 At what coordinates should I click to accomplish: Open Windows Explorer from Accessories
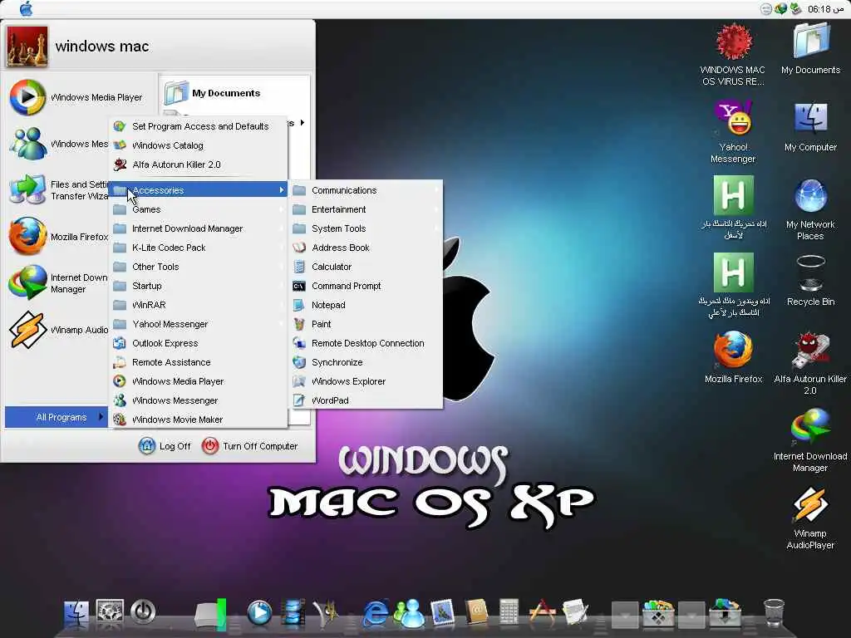pos(366,381)
